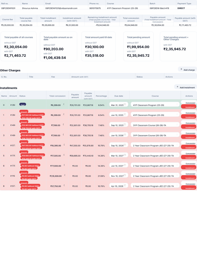Focus Amount field of installment 2
Viewport: 197px width, 263px height.
pyautogui.click(x=13, y=125)
